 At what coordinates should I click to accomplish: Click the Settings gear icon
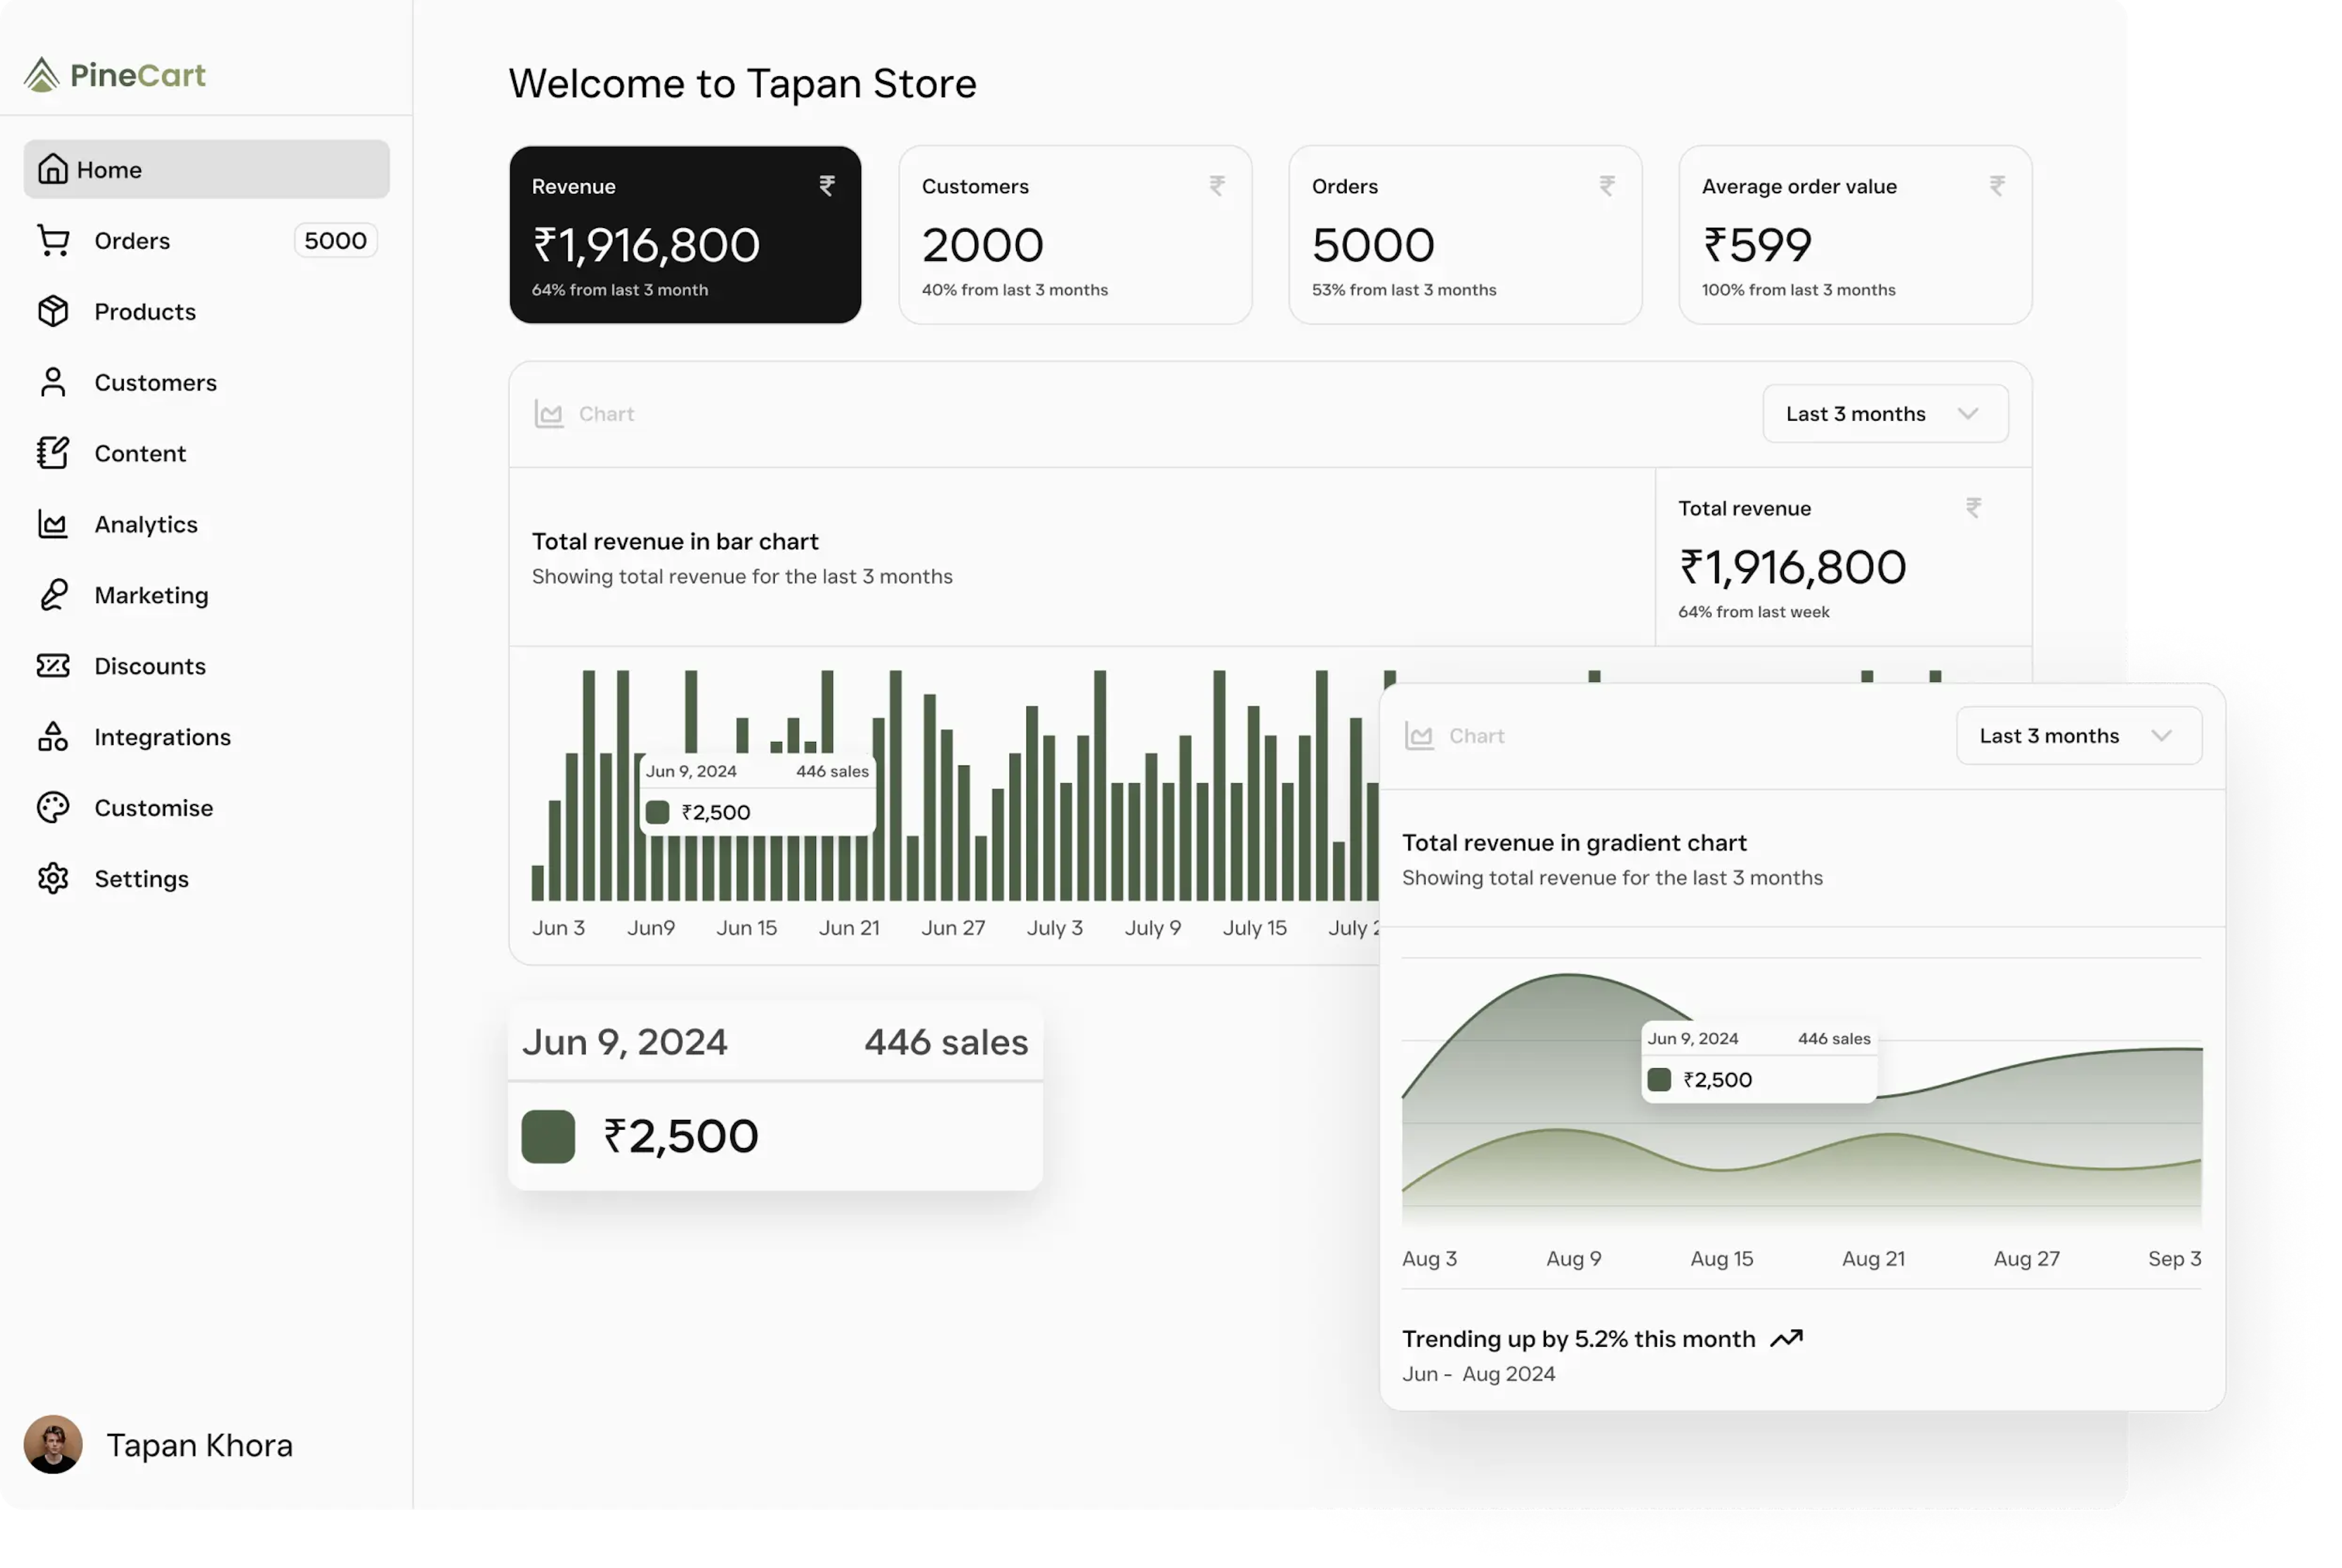[53, 879]
